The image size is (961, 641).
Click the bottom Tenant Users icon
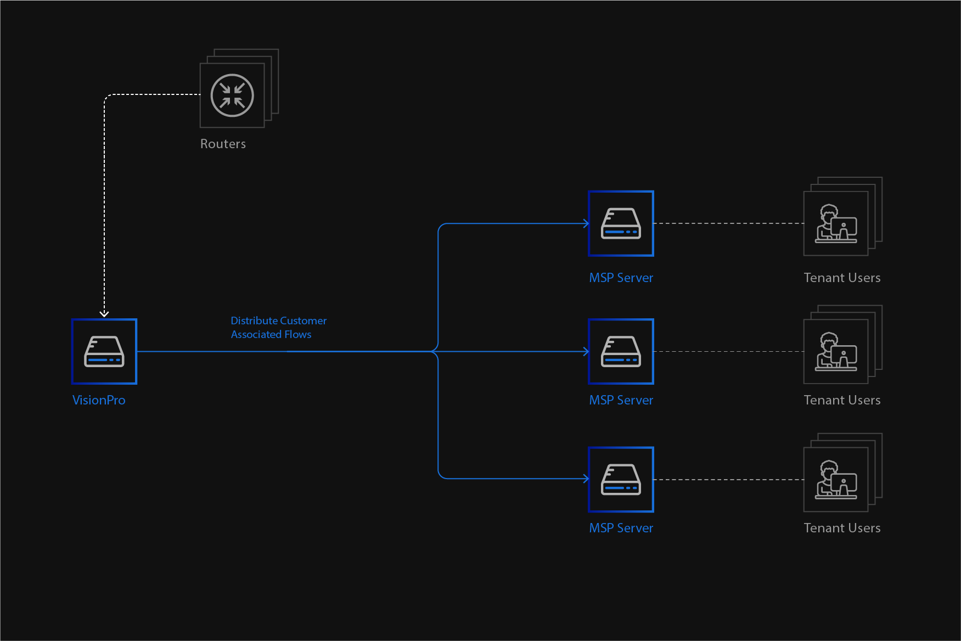tap(836, 479)
